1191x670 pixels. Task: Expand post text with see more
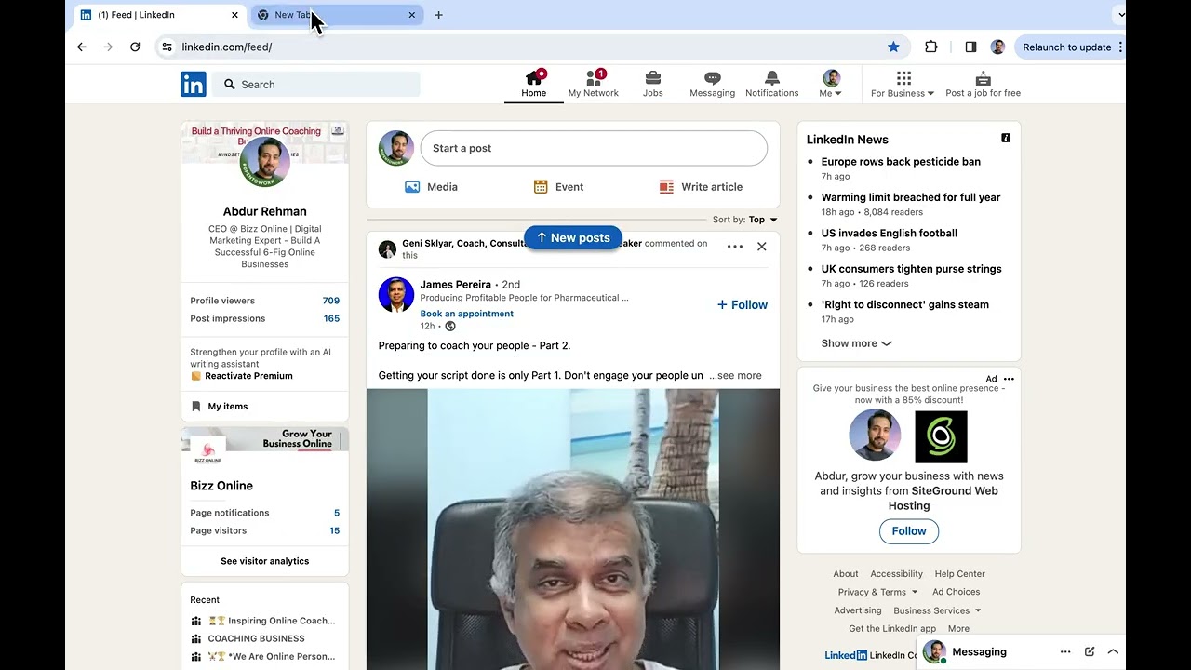tap(735, 376)
